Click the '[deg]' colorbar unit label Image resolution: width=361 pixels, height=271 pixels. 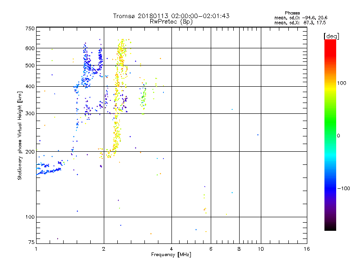pos(331,36)
